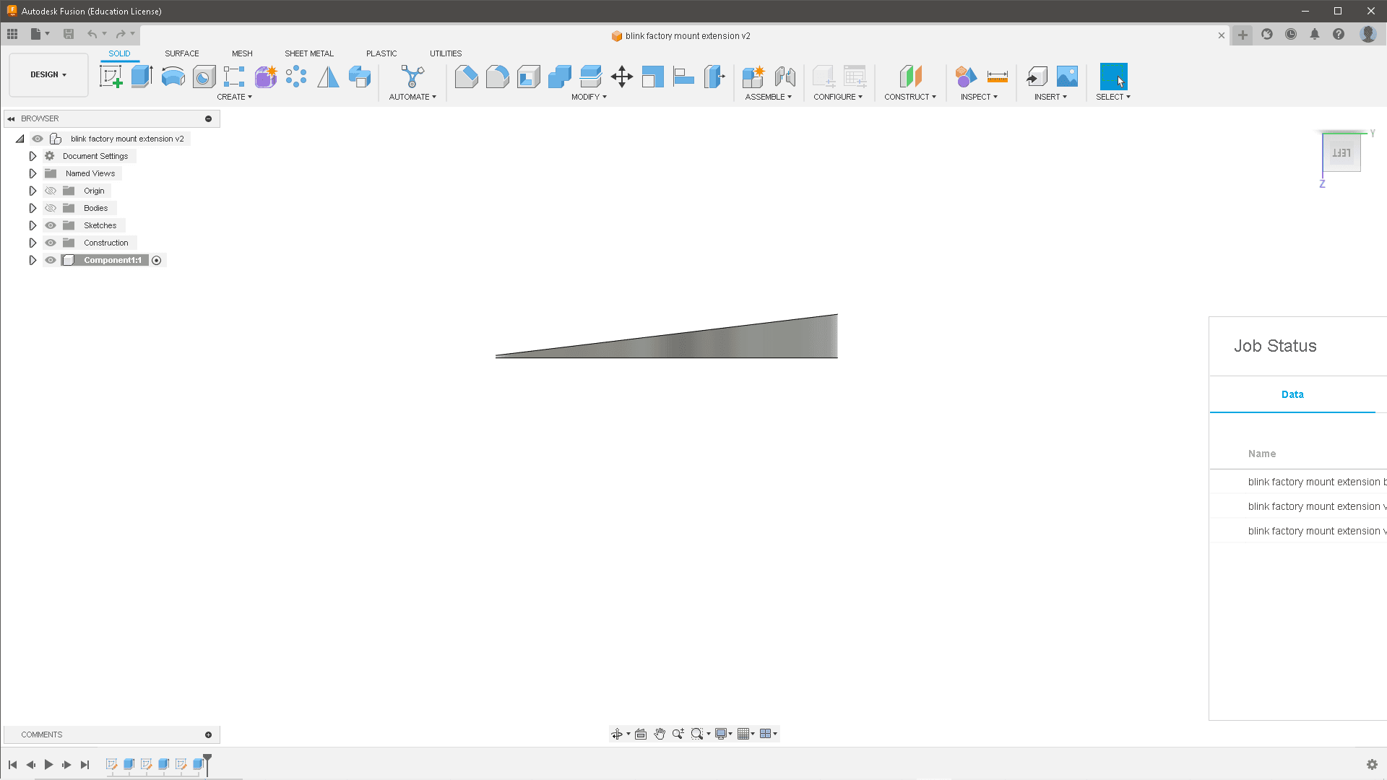Select the Insert Derive tool

[x=1037, y=77]
